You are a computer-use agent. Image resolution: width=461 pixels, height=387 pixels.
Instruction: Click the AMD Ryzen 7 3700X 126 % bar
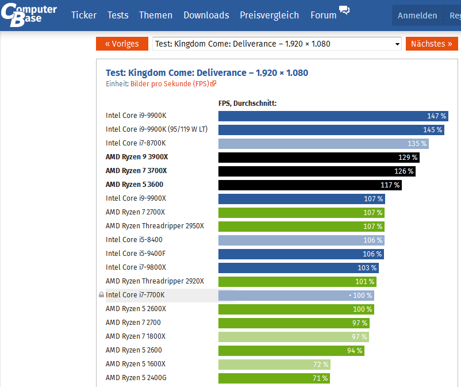click(317, 171)
